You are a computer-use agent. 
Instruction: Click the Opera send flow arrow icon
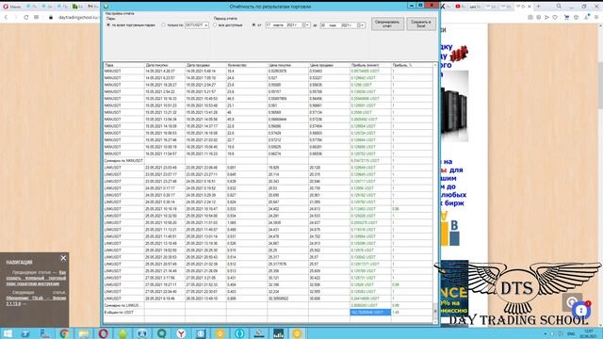pos(546,17)
